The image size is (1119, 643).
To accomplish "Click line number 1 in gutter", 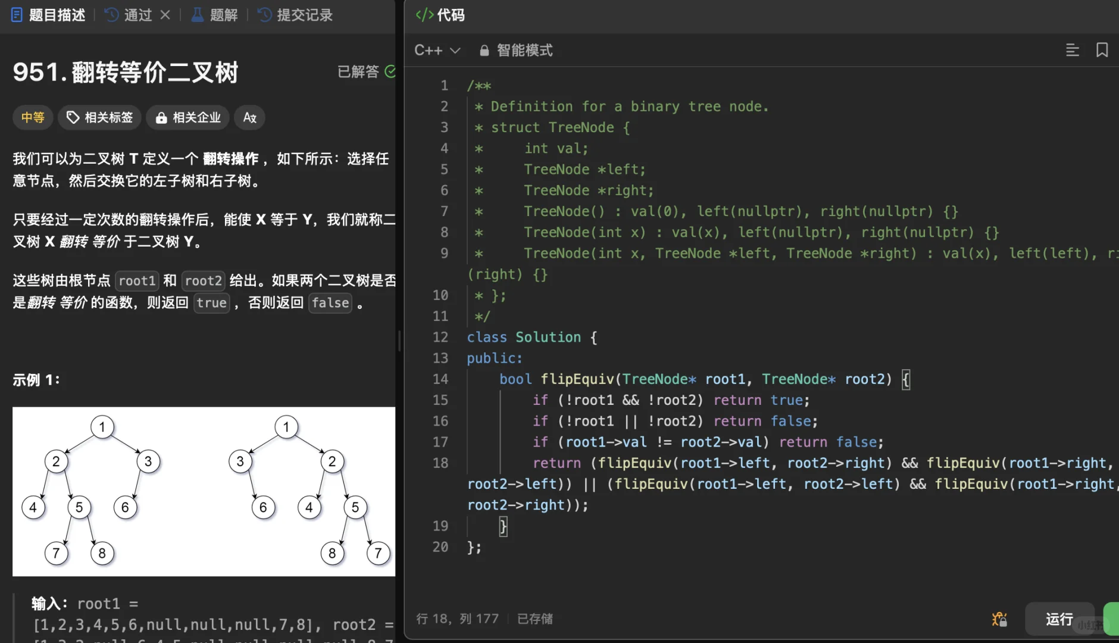I will pos(444,86).
